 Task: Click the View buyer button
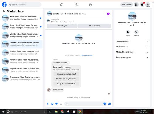point(62,26)
